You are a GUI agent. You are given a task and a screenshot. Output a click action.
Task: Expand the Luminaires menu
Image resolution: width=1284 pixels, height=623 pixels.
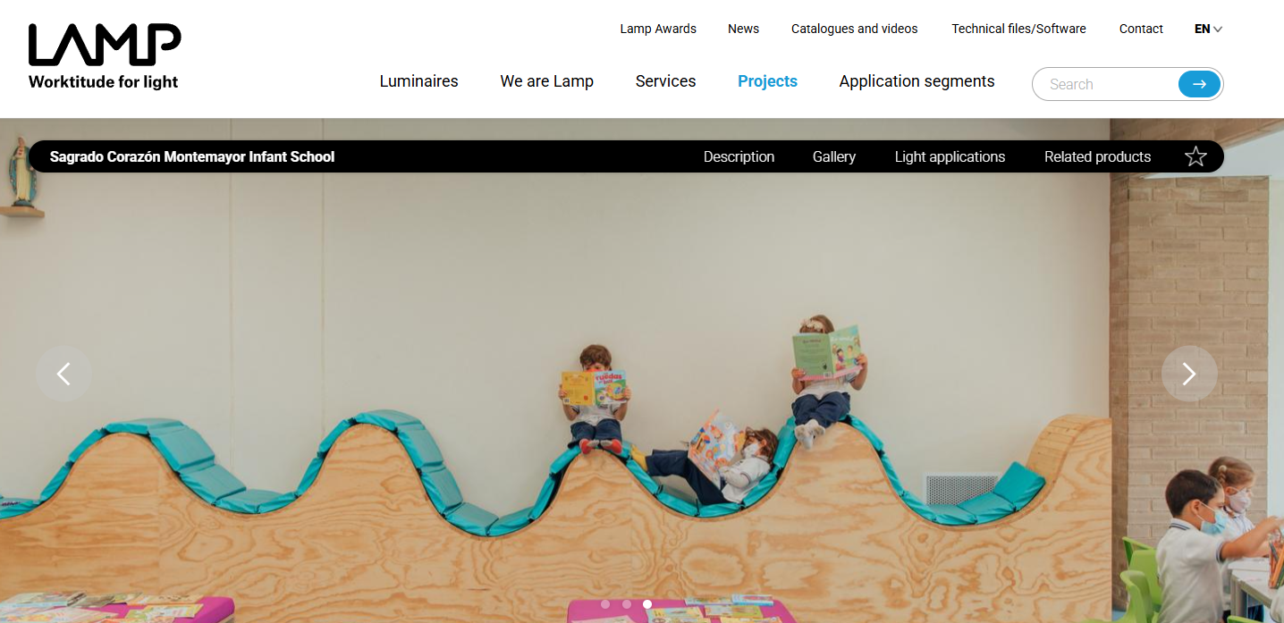pos(418,81)
